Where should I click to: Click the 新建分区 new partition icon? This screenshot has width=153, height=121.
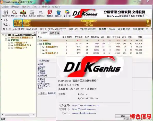tap(41, 14)
